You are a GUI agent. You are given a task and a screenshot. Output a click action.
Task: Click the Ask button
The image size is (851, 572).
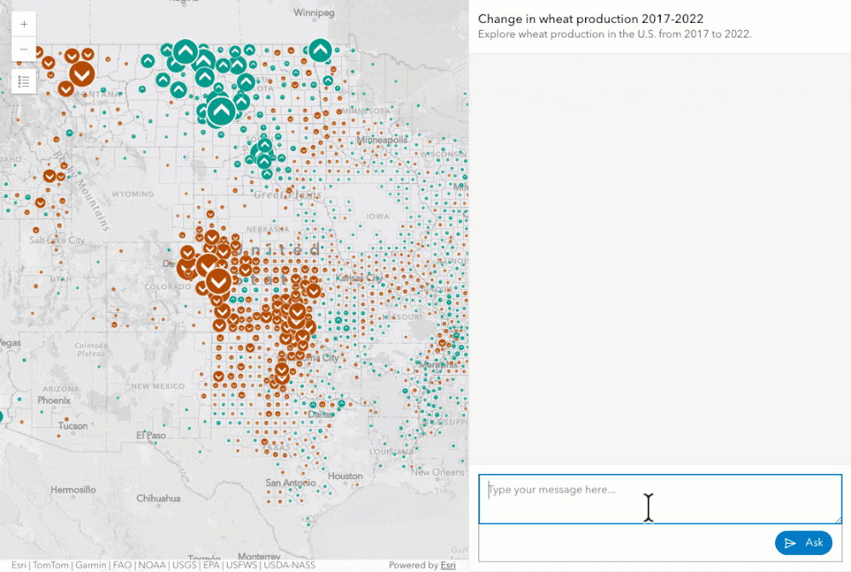pos(803,543)
